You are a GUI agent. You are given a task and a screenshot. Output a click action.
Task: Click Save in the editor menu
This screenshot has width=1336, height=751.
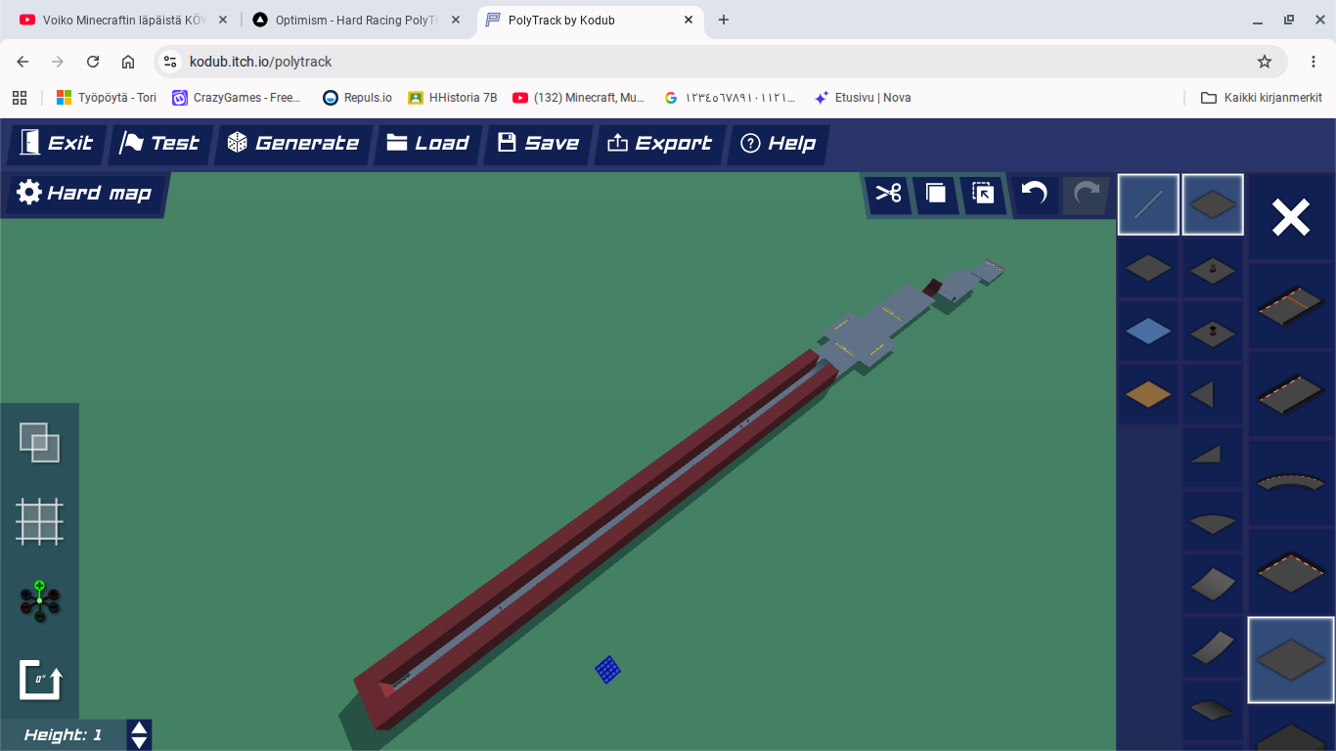tap(538, 143)
